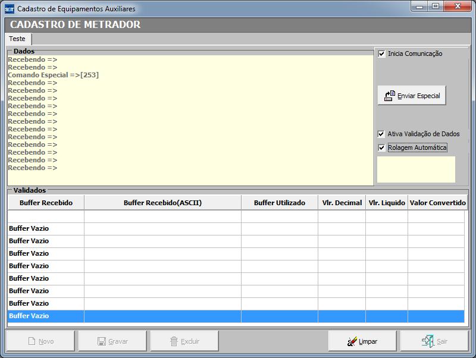Switch to the Teste tab
The width and height of the screenshot is (476, 358).
[x=17, y=39]
